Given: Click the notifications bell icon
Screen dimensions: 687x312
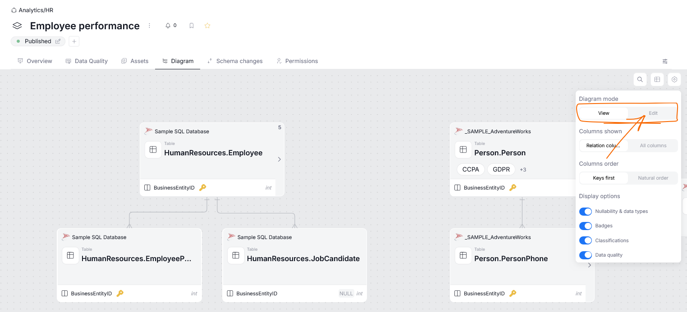Looking at the screenshot, I should 168,26.
